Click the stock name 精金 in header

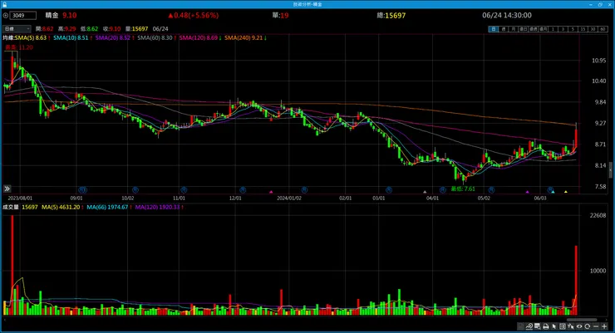pos(52,15)
